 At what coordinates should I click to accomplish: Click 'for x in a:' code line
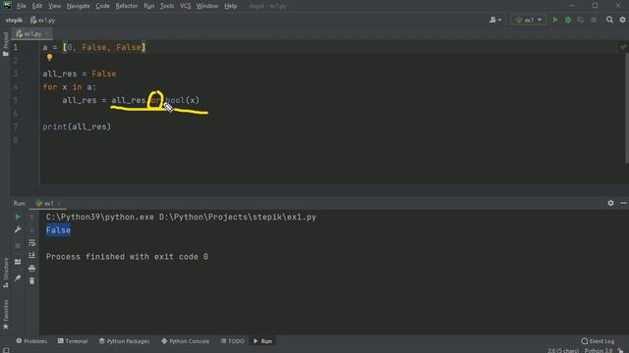pos(70,87)
